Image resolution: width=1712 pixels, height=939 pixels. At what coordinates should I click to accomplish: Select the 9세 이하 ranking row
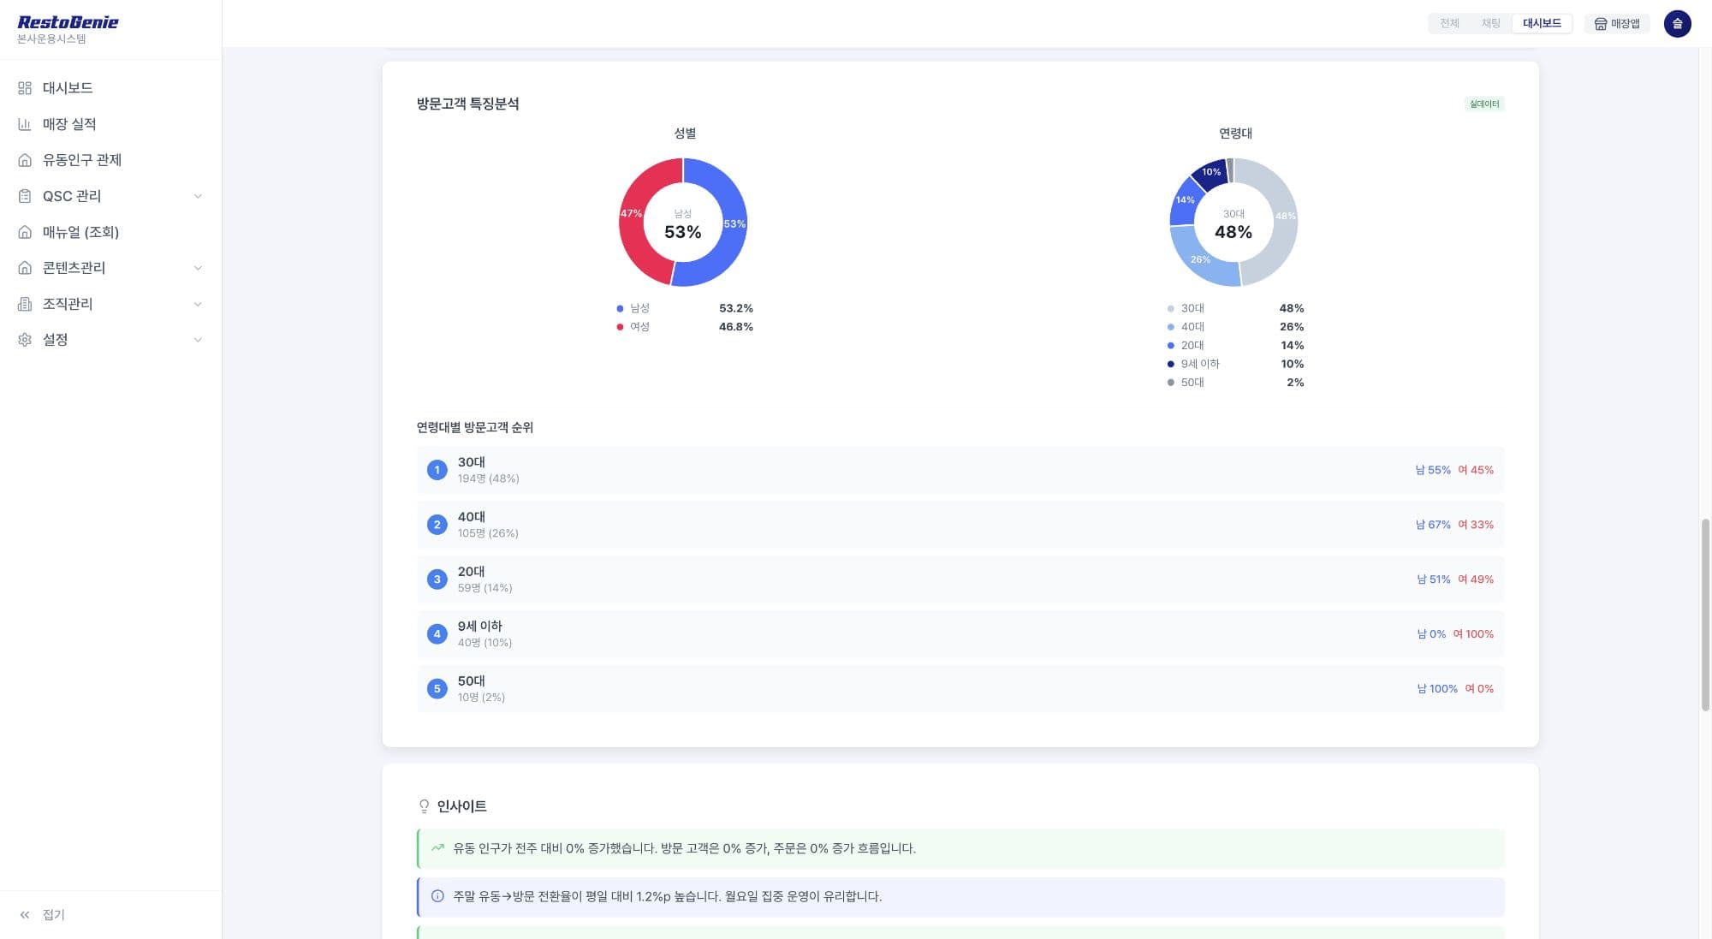pyautogui.click(x=960, y=634)
